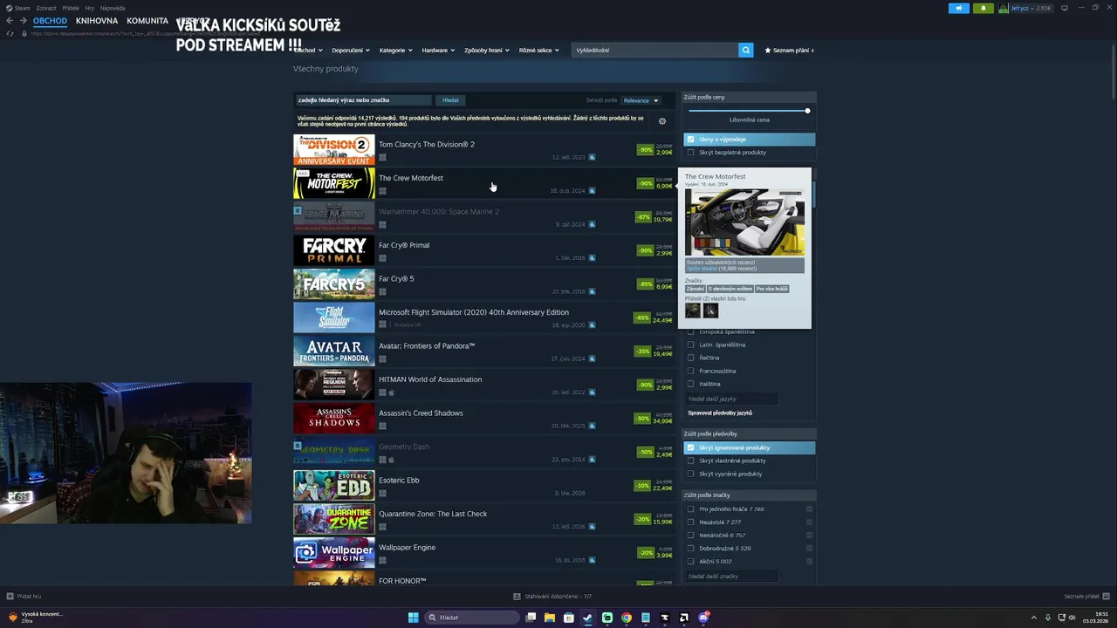Click Windows icon under Far Cry 5
The width and height of the screenshot is (1117, 628).
click(382, 292)
